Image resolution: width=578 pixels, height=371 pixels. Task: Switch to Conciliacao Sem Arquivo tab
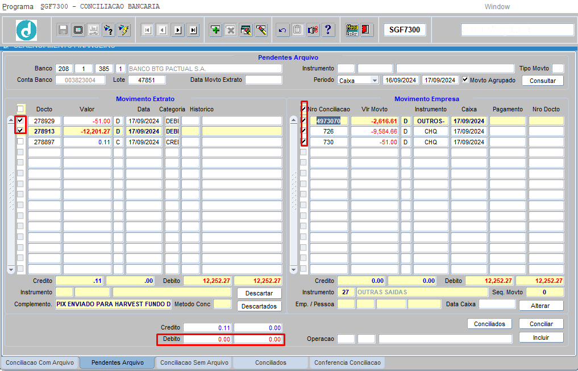[194, 362]
